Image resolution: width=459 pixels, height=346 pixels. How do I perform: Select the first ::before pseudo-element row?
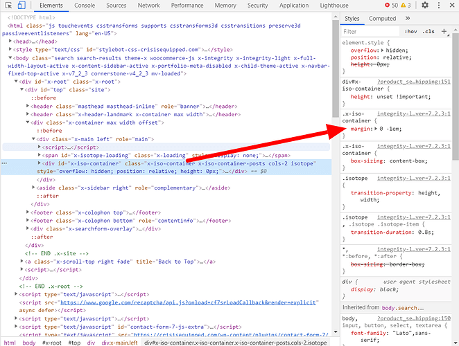(x=43, y=98)
